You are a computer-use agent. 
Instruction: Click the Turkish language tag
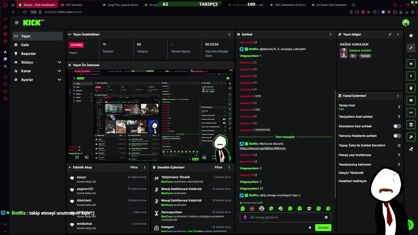click(365, 56)
